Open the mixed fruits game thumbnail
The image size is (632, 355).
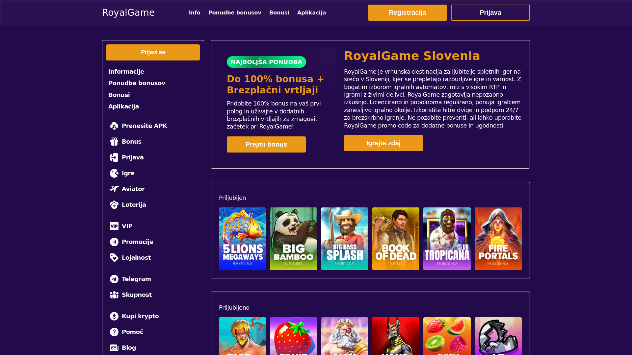[x=447, y=336]
